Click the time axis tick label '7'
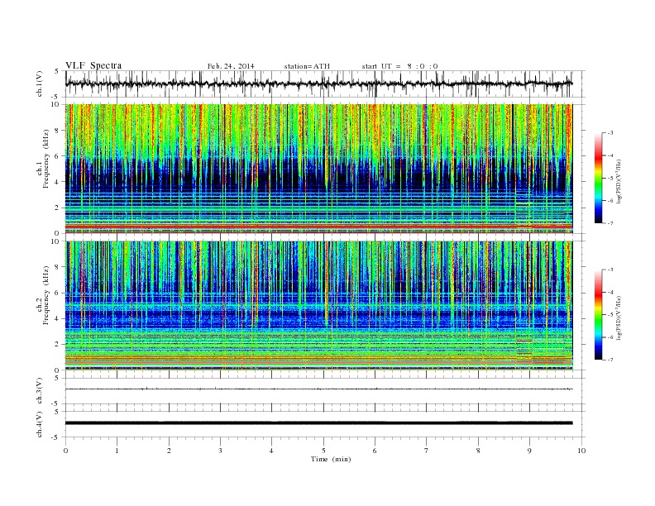This screenshot has width=655, height=506. [427, 451]
